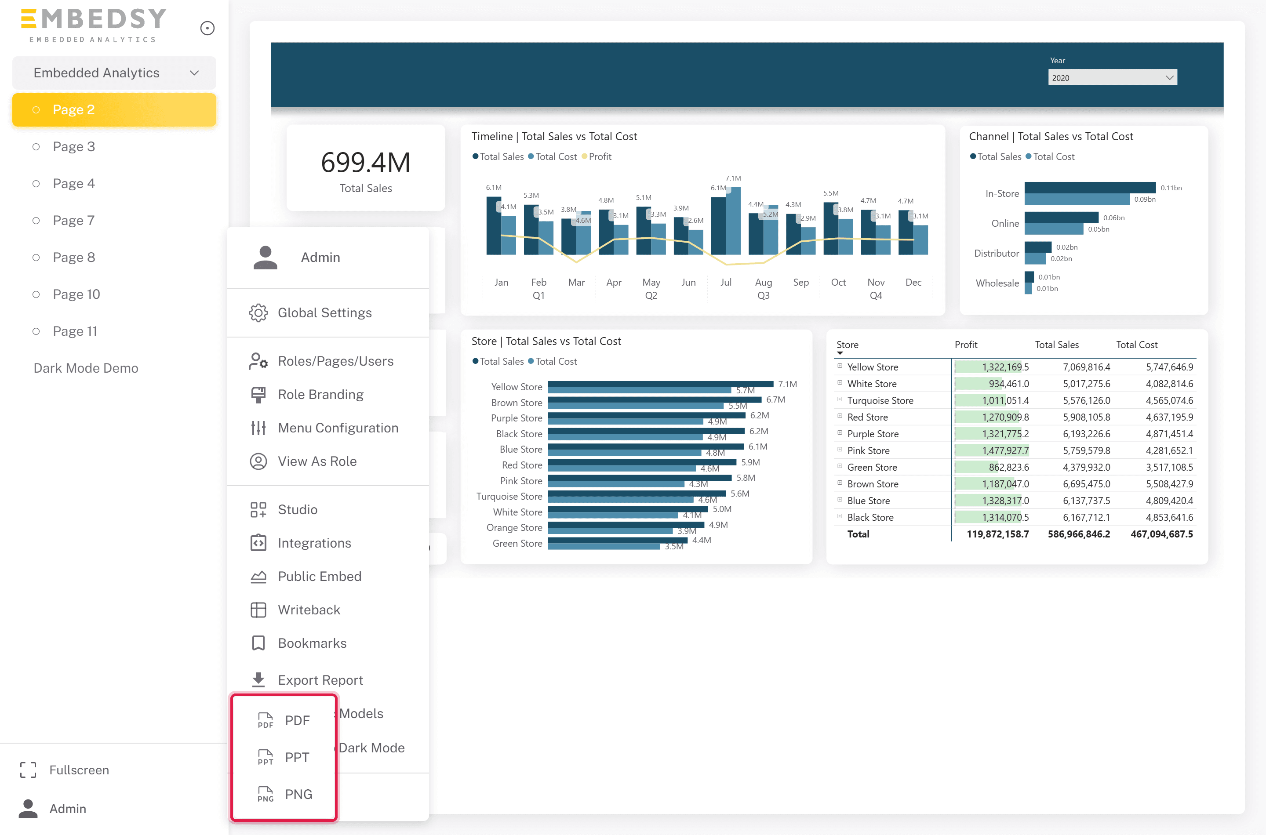Toggle Profit legend swatch in Timeline chart

point(584,156)
